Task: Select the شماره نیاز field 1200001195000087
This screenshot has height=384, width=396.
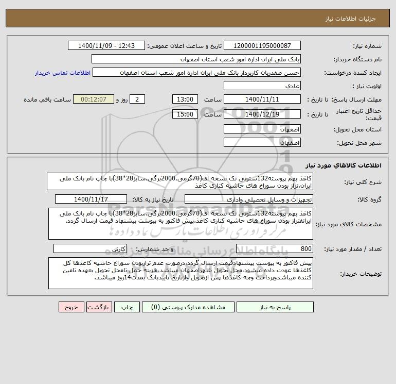Action: click(x=262, y=45)
